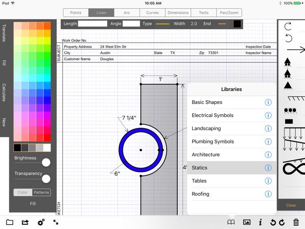This screenshot has height=229, width=305.
Task: Tap the insert image icon
Action: [246, 222]
